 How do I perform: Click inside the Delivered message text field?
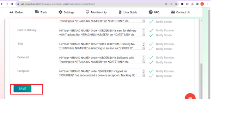click(x=100, y=59)
